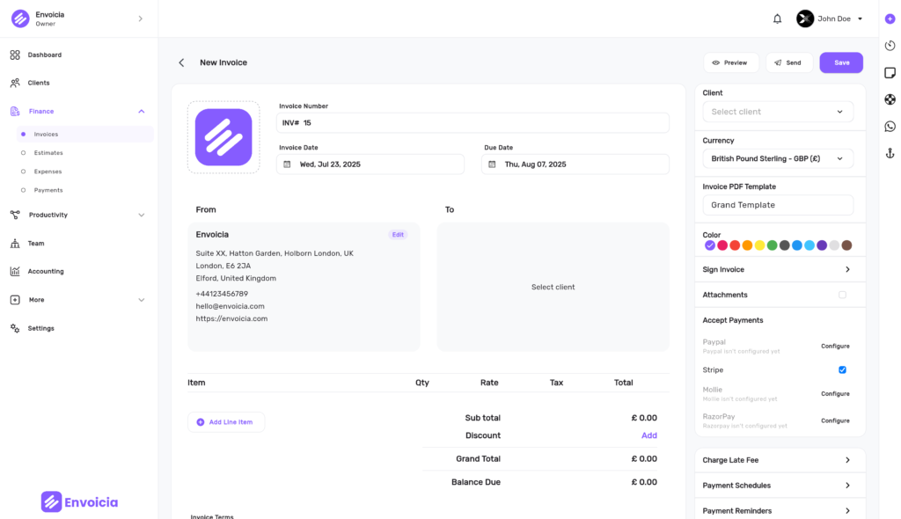This screenshot has width=901, height=519.
Task: Select the brown invoice color swatch
Action: [x=846, y=245]
